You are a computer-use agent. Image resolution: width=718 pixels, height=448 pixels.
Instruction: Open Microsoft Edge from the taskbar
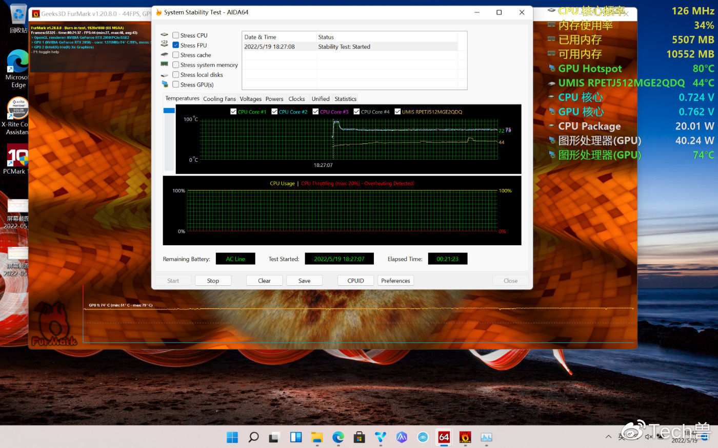[x=338, y=437]
